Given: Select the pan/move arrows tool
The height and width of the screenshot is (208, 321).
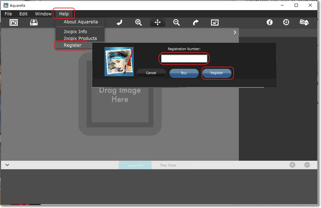Looking at the screenshot, I should coord(157,23).
